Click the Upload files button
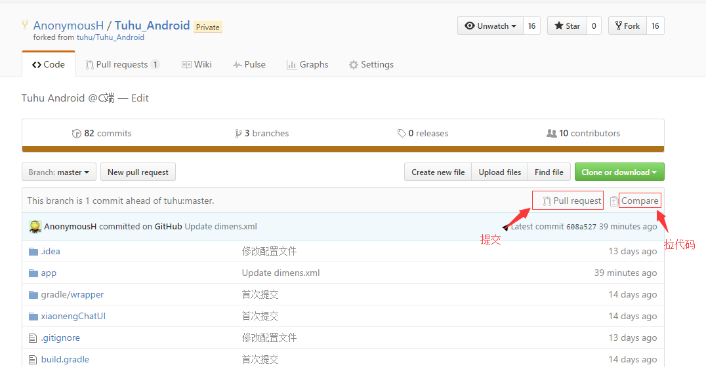The width and height of the screenshot is (706, 367). coord(500,172)
